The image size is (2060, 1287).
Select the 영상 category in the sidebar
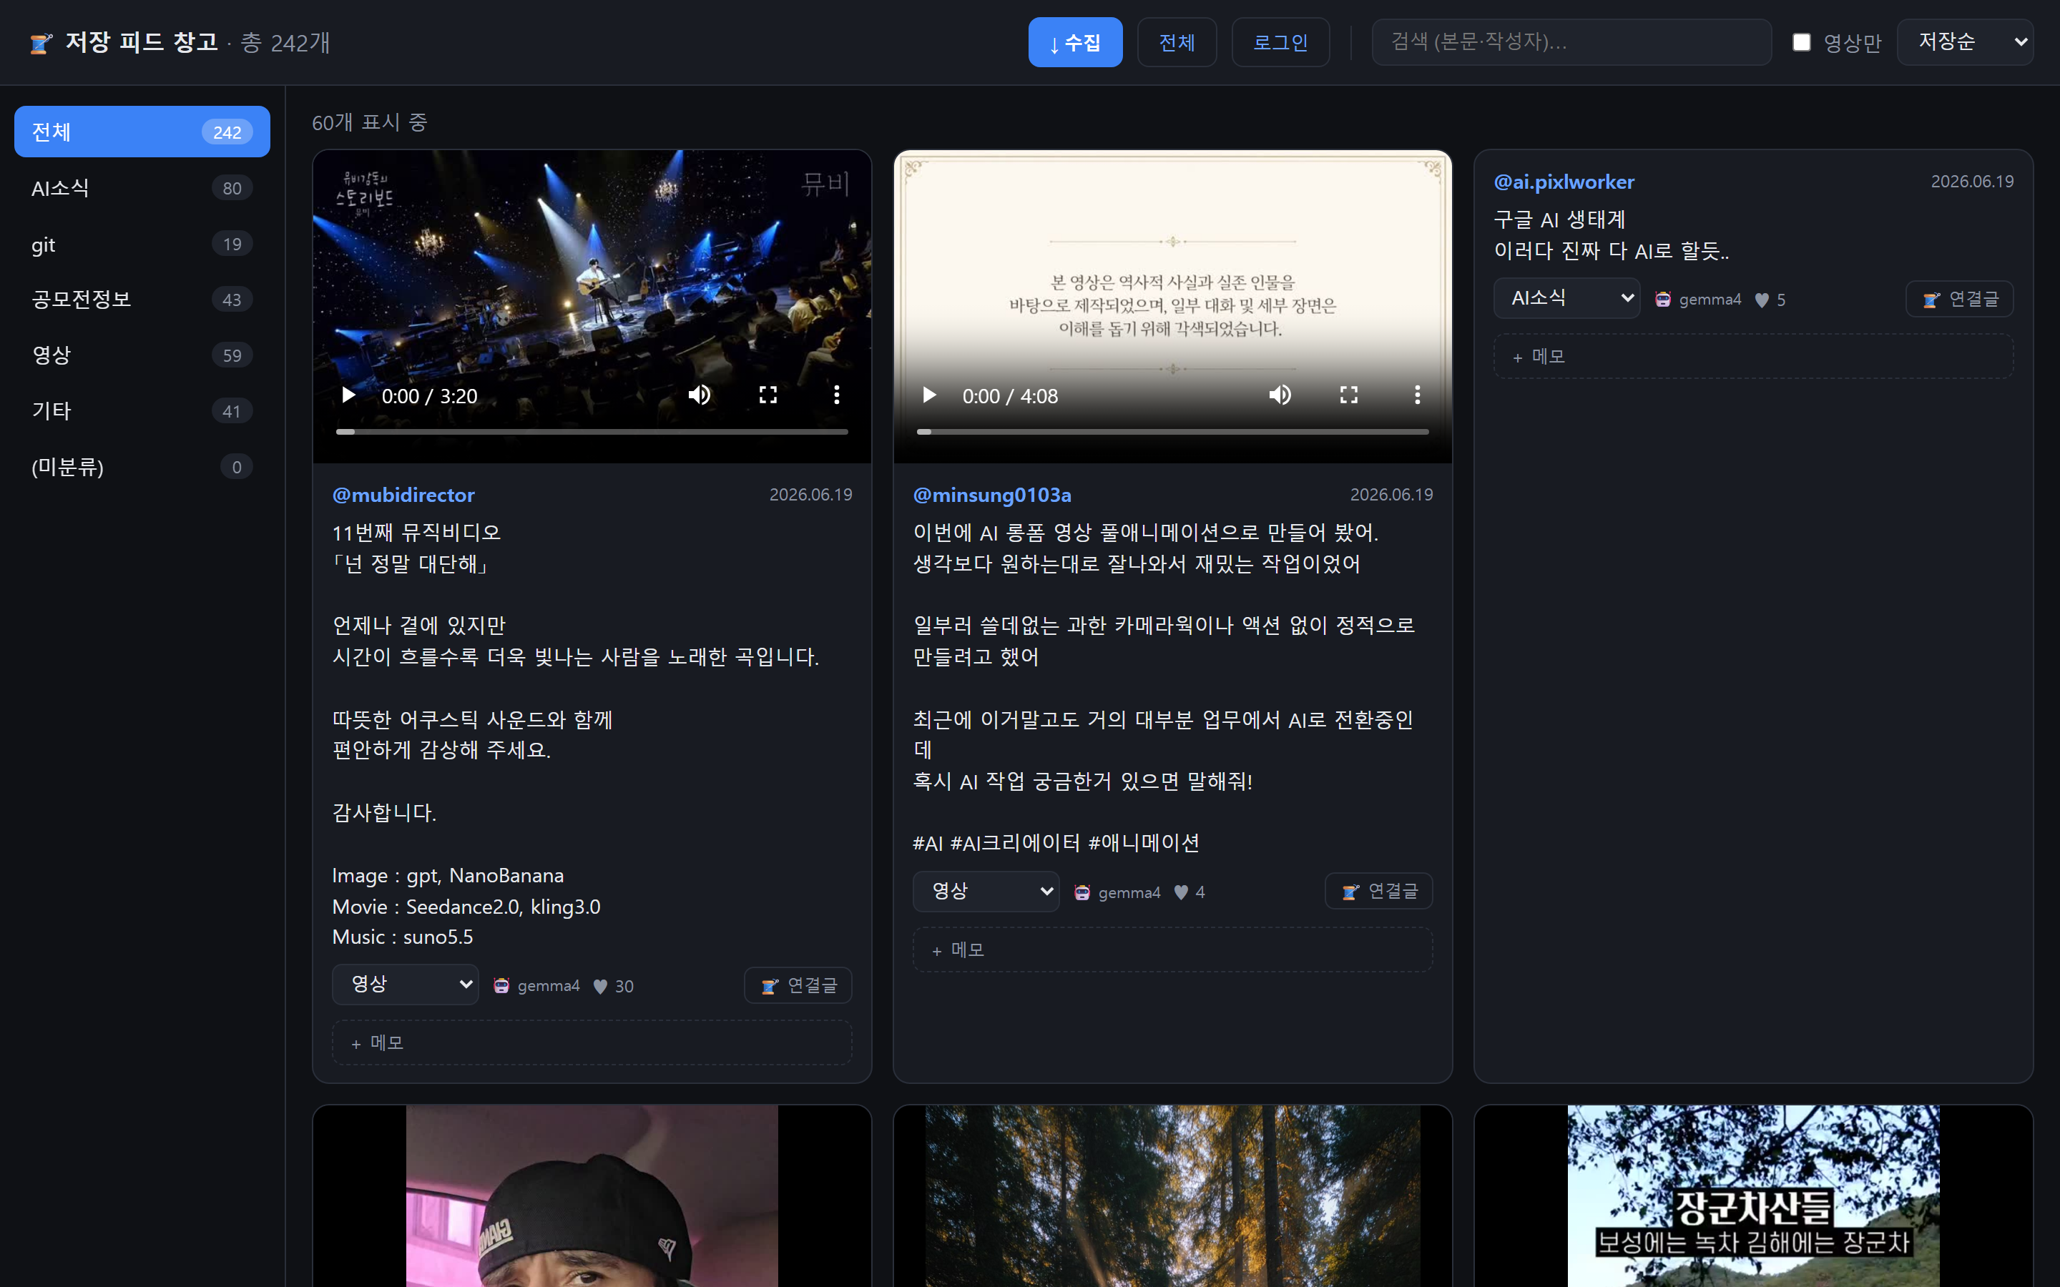tap(142, 355)
